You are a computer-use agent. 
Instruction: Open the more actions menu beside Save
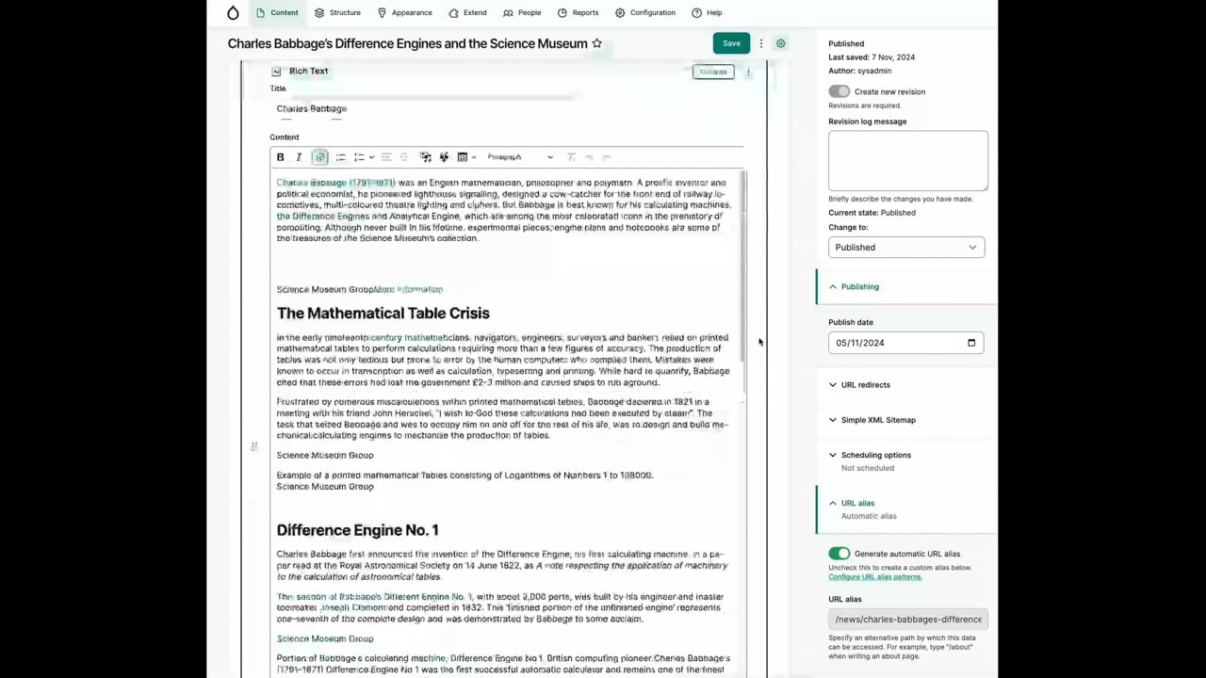[761, 43]
